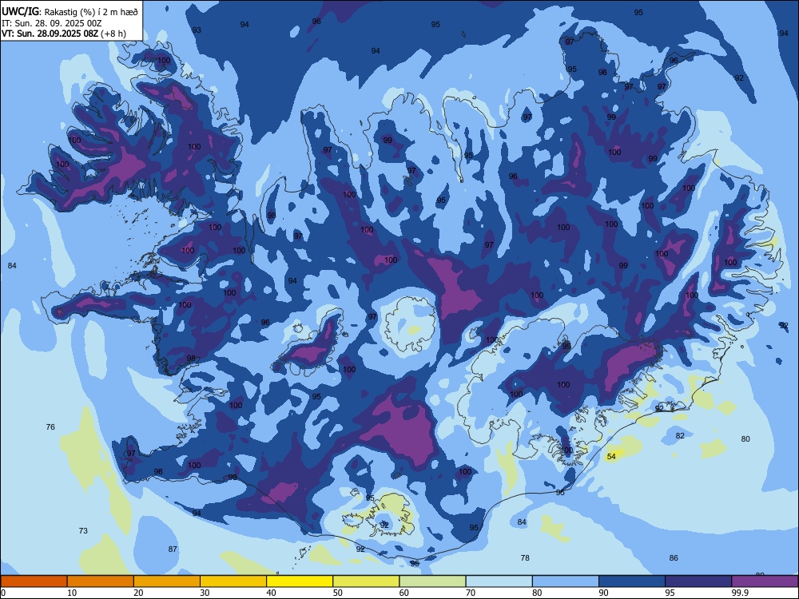Click the 70–80 pale blue legend swatch

(x=499, y=581)
